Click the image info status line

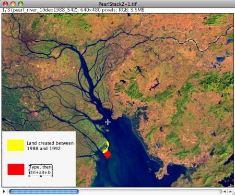pyautogui.click(x=73, y=10)
